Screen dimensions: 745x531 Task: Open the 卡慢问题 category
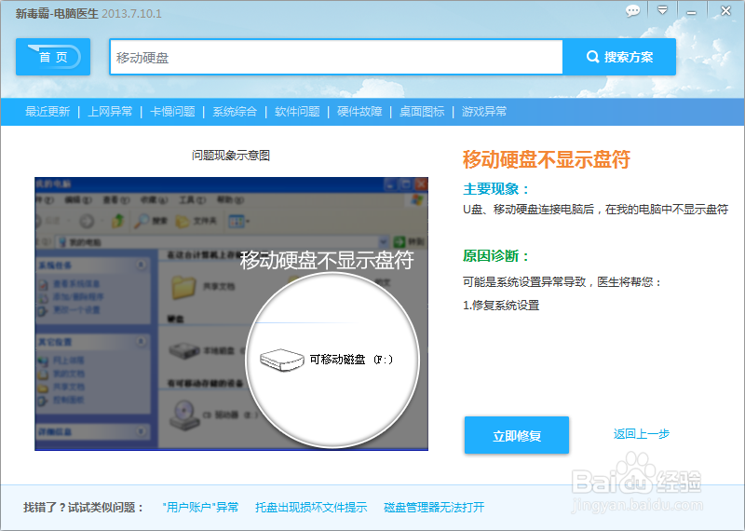pos(172,111)
